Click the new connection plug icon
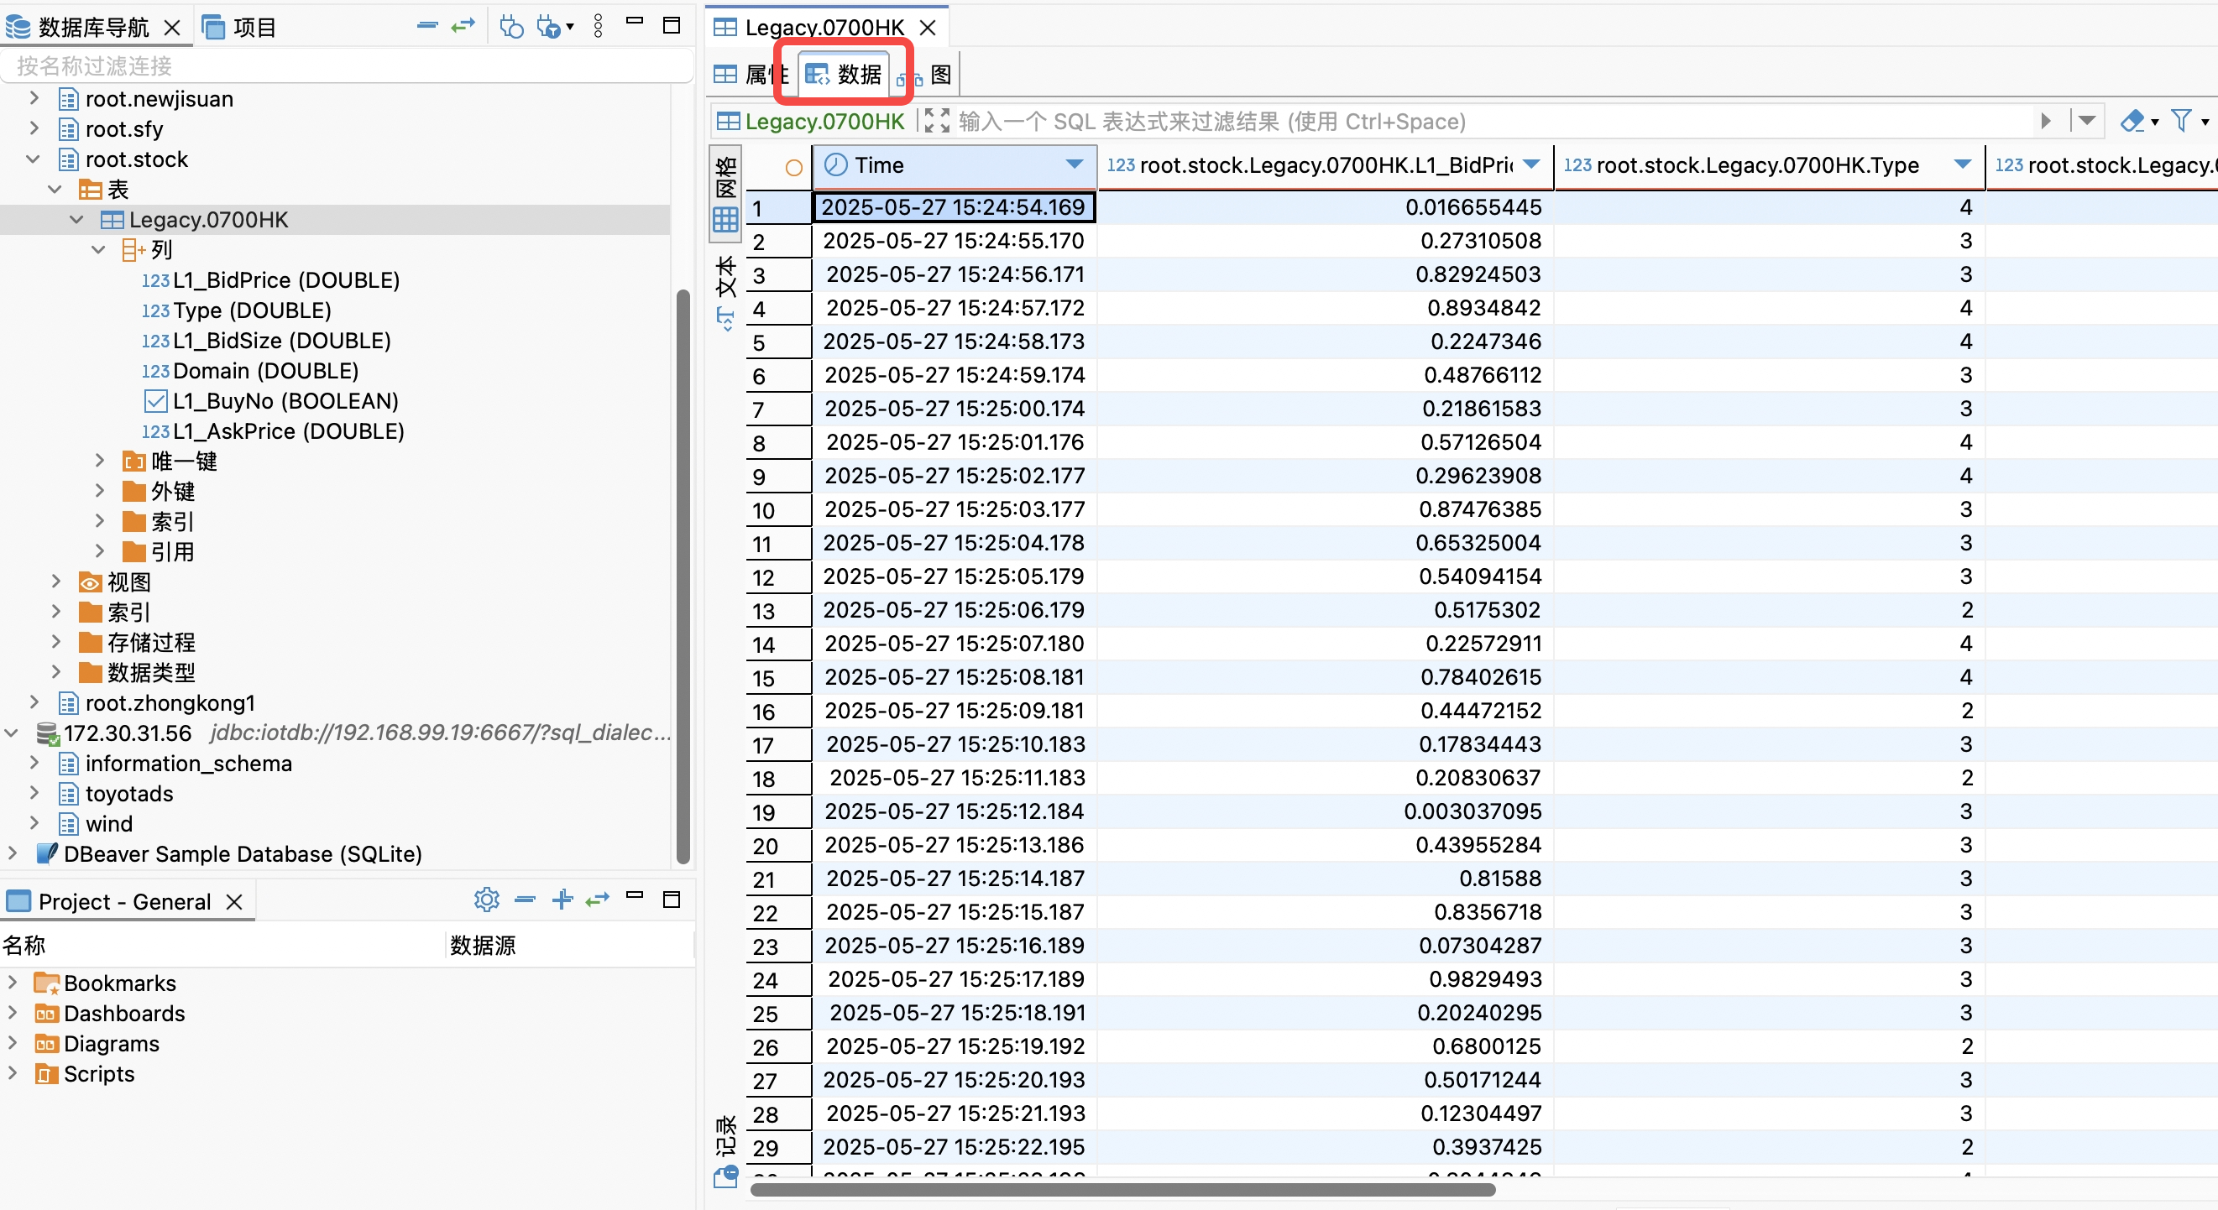Image resolution: width=2218 pixels, height=1210 pixels. (x=511, y=27)
